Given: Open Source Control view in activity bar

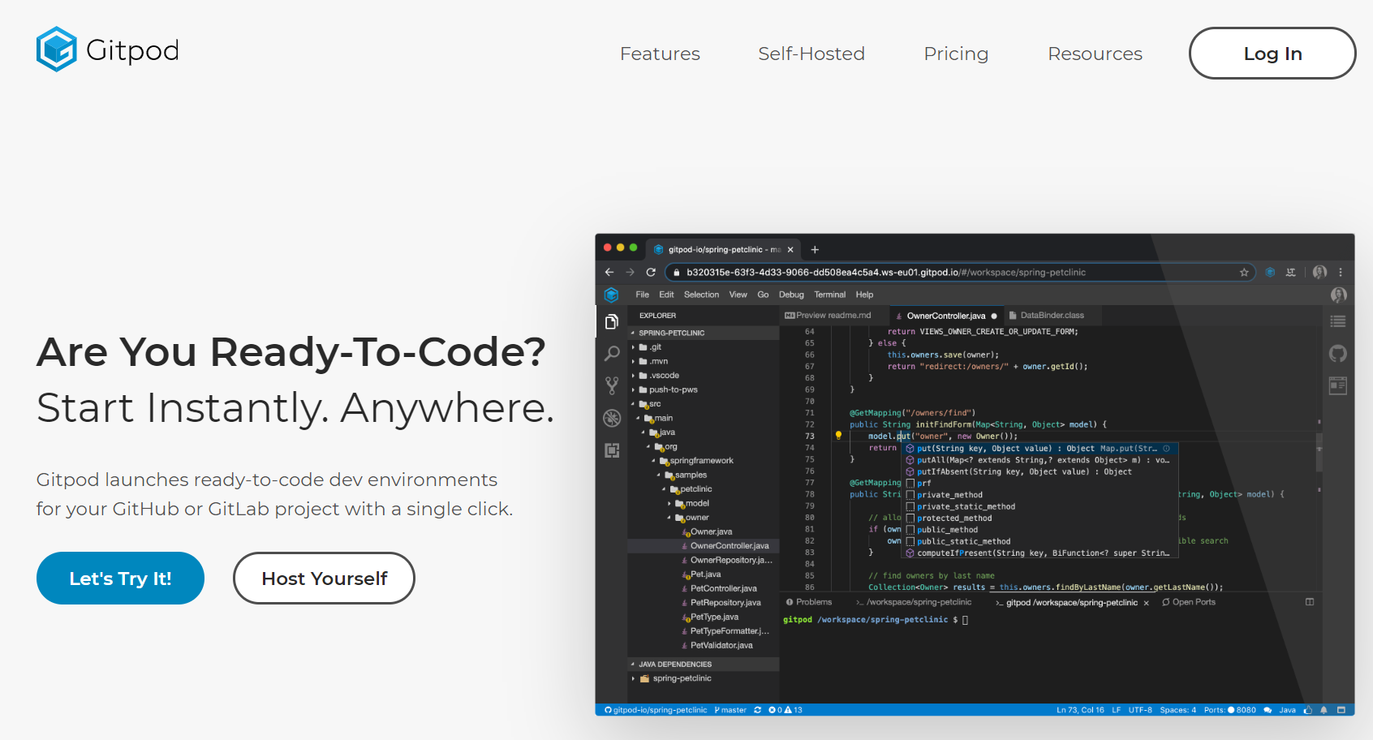Looking at the screenshot, I should (612, 386).
